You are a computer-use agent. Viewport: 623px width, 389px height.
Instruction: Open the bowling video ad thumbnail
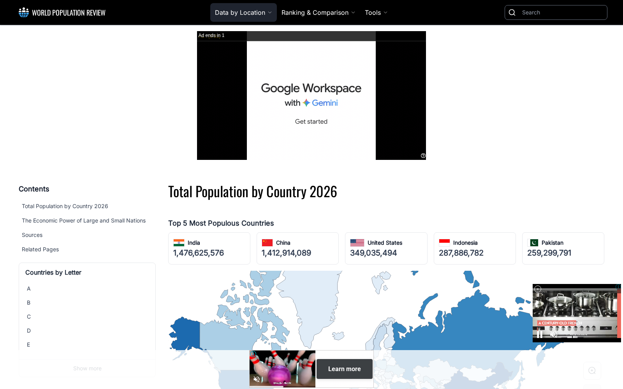[282, 369]
